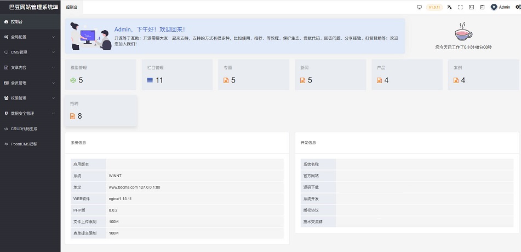The image size is (521, 252).
Task: Click the 'WINNT' system value
Action: (115, 175)
